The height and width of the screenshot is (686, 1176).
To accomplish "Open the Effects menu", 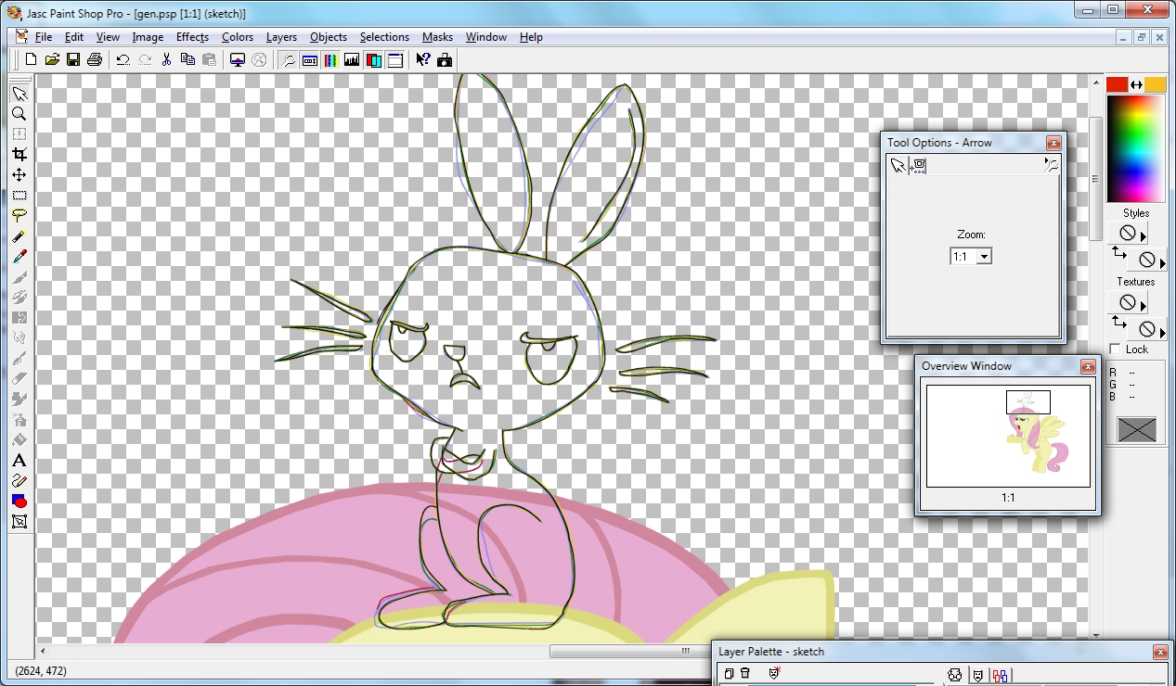I will click(192, 37).
